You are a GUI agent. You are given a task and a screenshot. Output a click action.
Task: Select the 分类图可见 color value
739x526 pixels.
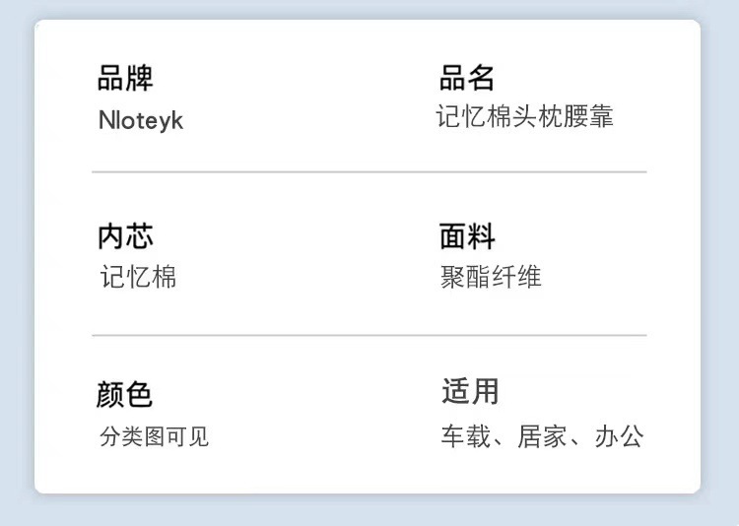[x=154, y=436]
